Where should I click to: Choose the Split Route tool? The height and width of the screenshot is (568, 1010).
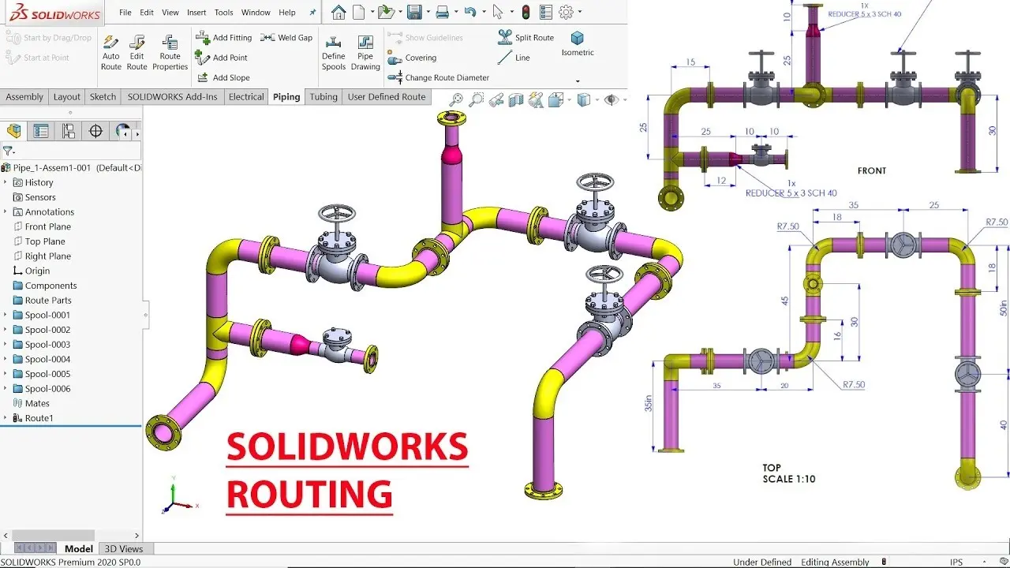[x=526, y=37]
